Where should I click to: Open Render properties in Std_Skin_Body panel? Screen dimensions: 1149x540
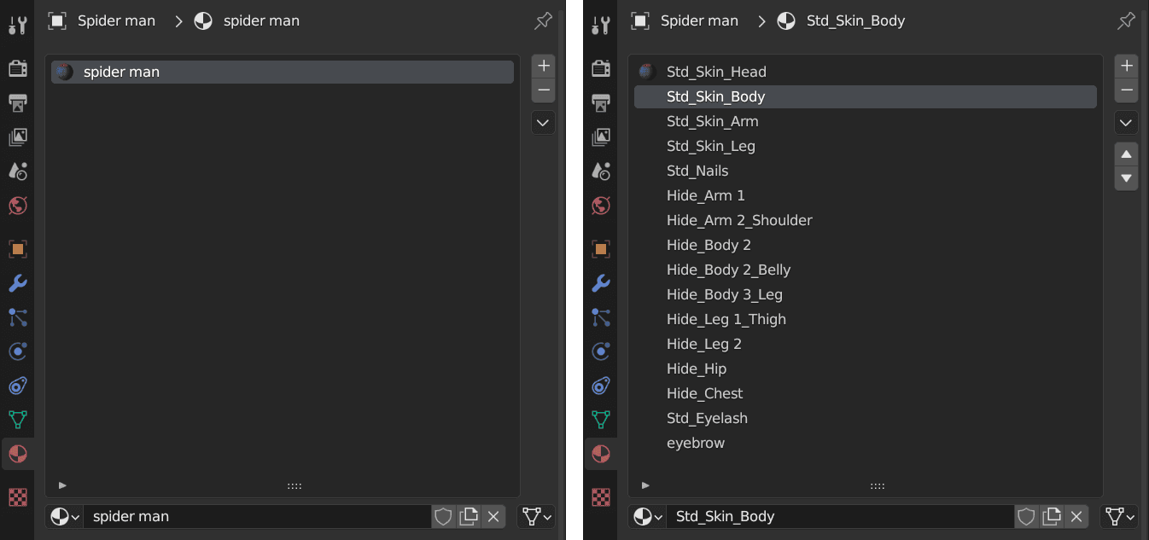(x=601, y=68)
